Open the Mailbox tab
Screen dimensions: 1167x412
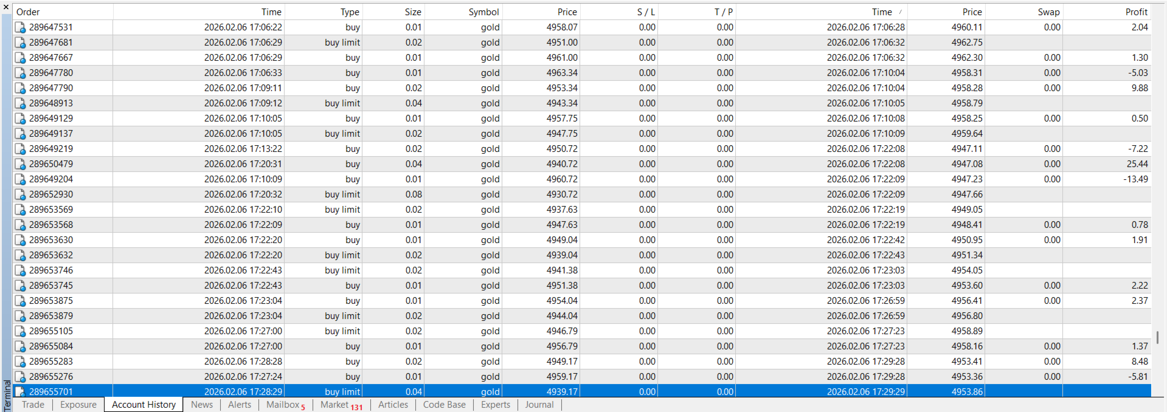[286, 405]
